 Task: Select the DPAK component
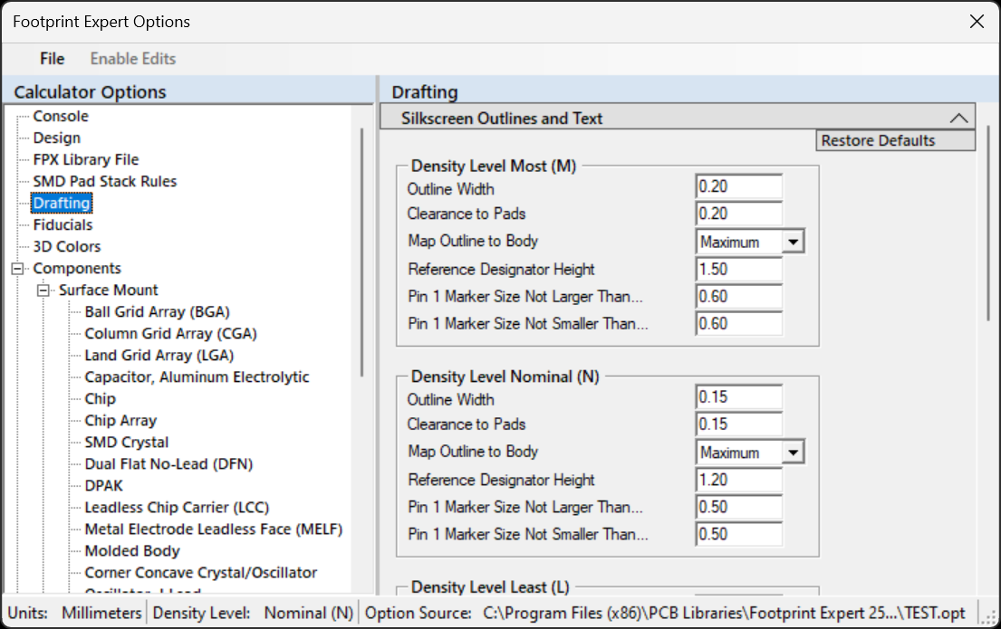pos(103,485)
